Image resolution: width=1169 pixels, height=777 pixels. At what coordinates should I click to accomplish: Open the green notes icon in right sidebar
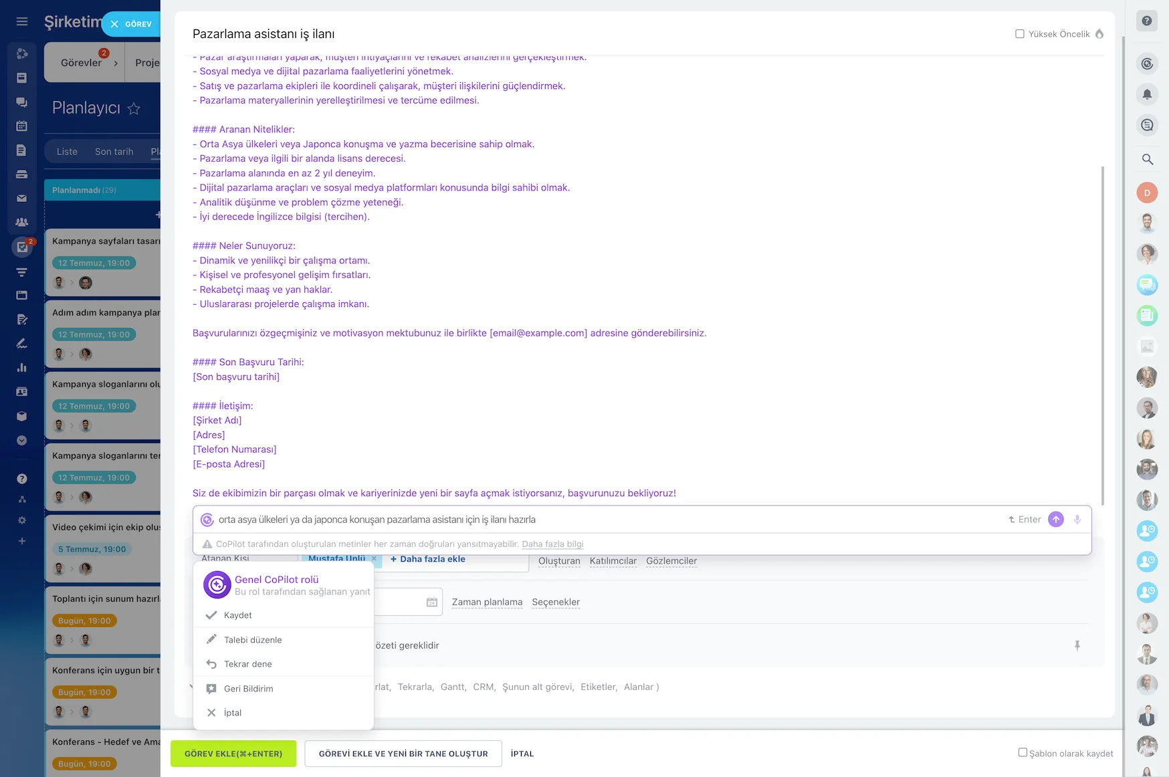pos(1147,315)
